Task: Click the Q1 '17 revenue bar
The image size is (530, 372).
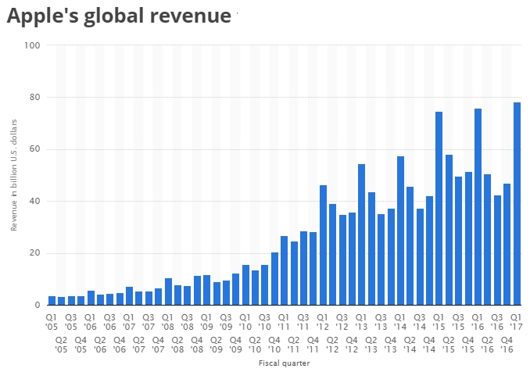Action: click(517, 204)
